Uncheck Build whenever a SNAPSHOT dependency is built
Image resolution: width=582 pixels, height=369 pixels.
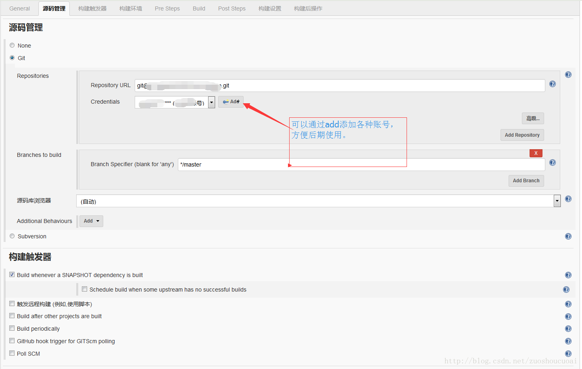(12, 274)
